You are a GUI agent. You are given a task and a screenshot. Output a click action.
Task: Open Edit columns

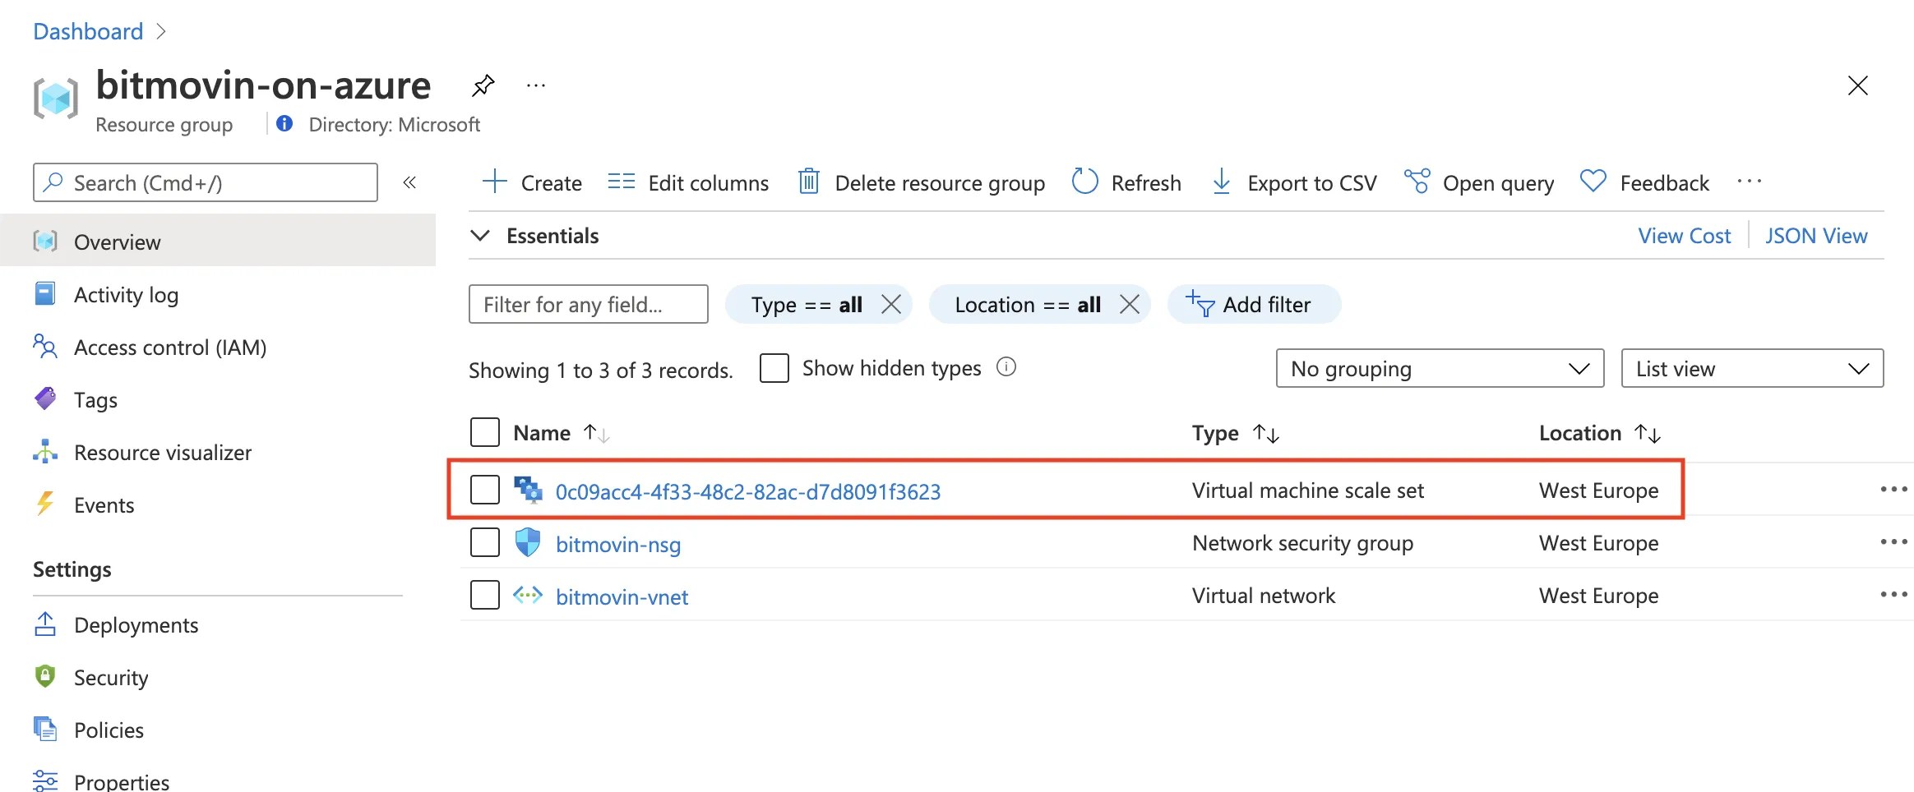689,182
